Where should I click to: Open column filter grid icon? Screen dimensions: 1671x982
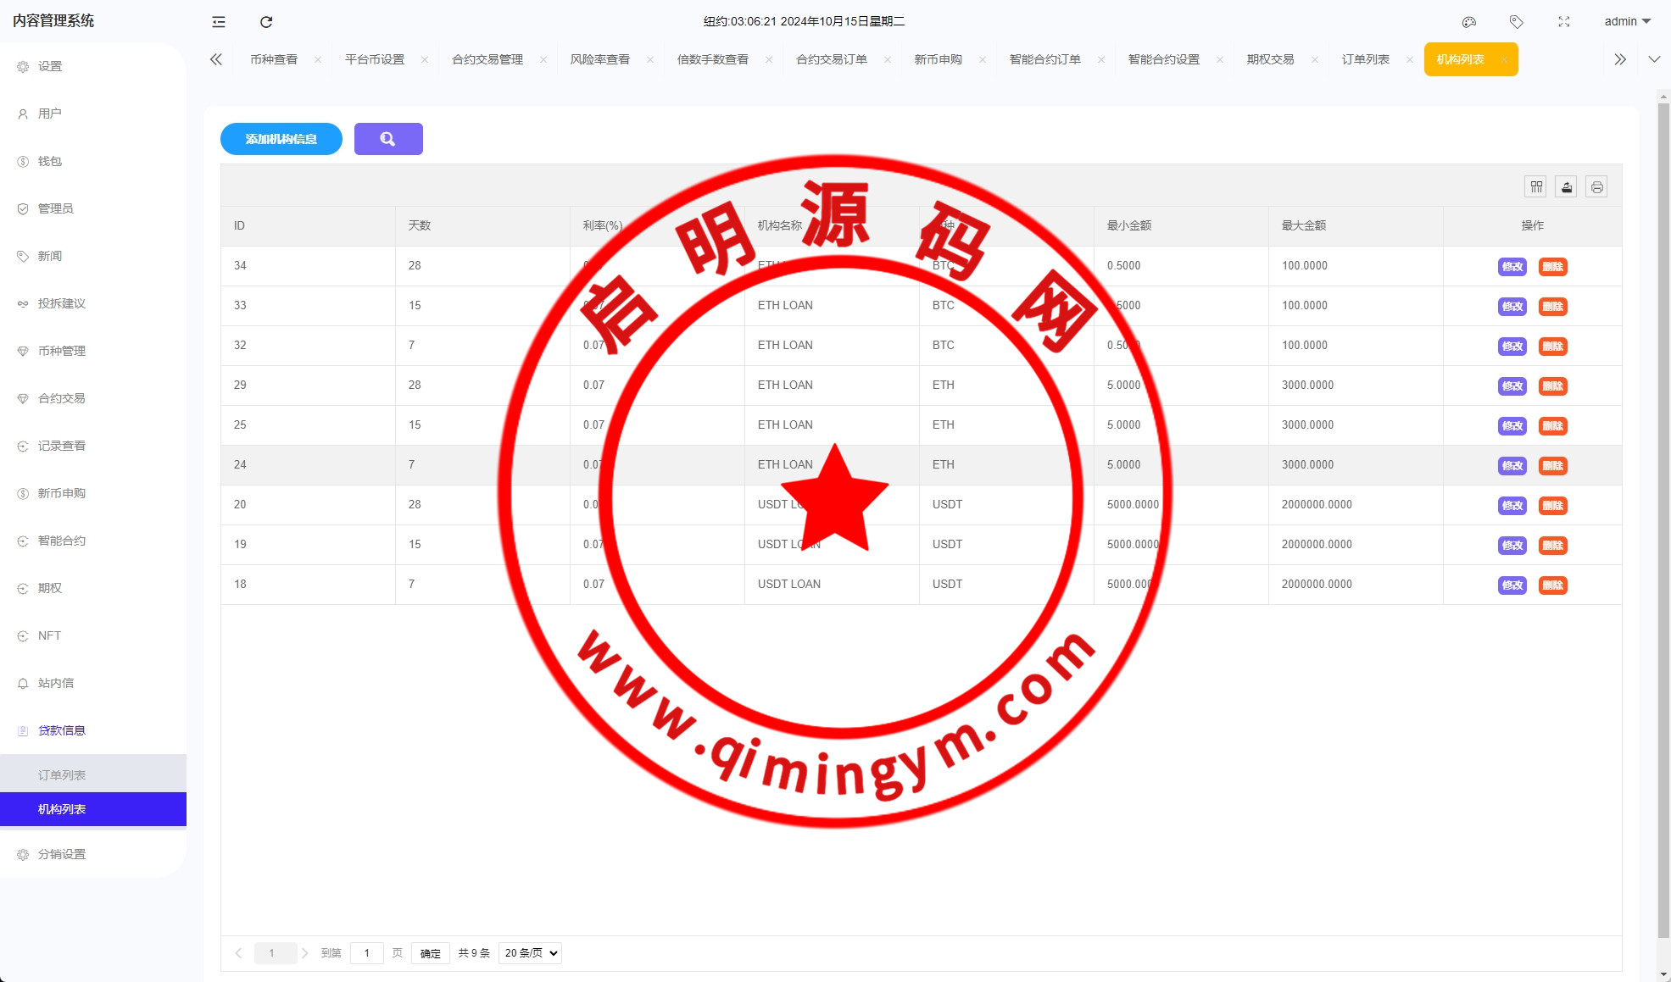[x=1536, y=186]
